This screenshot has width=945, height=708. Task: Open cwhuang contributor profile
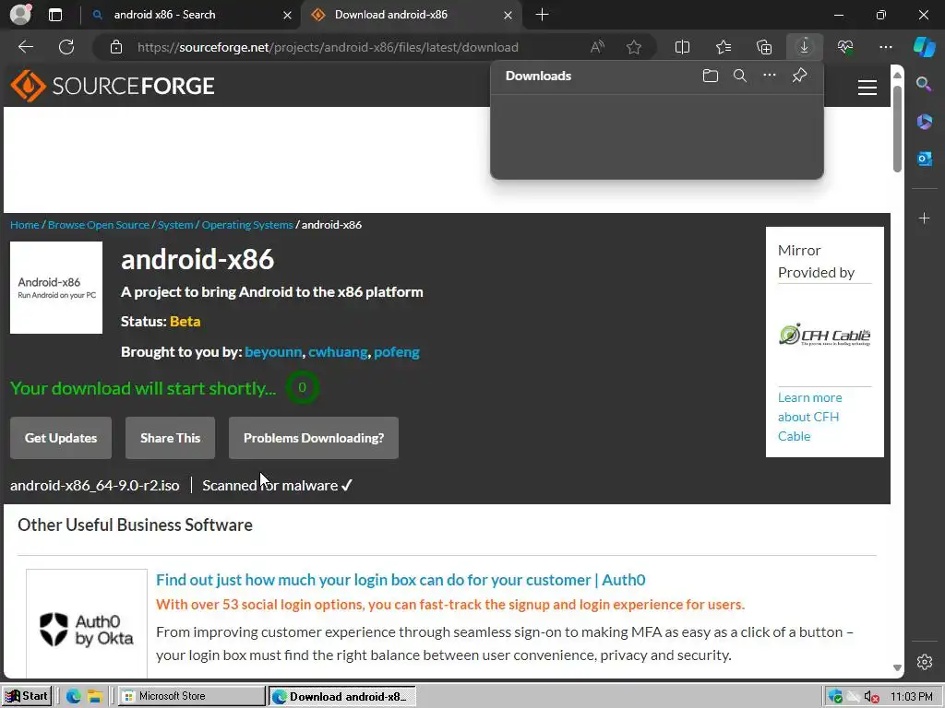pos(338,351)
